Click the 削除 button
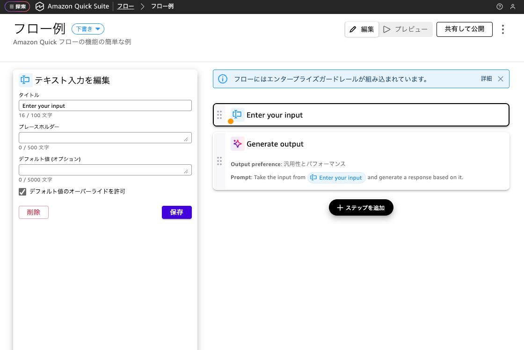Viewport: 524px width, 350px height. (34, 212)
